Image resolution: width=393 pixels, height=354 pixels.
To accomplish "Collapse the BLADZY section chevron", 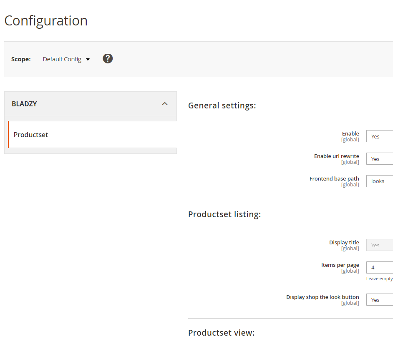I will click(x=165, y=104).
